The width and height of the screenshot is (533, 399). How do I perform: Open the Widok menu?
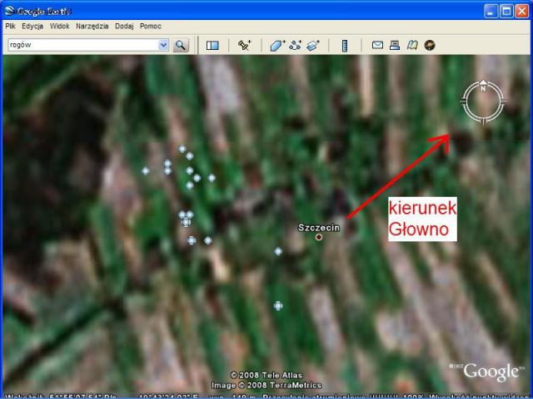[59, 27]
